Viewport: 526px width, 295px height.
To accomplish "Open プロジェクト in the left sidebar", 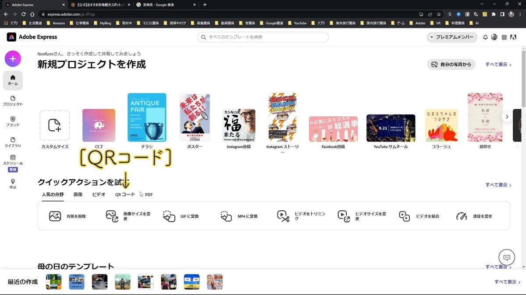I will 13,101.
